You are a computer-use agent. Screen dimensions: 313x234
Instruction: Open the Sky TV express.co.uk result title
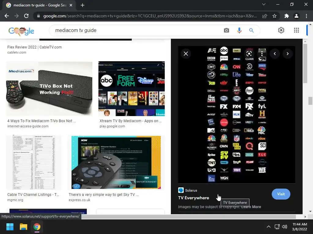coord(104,195)
